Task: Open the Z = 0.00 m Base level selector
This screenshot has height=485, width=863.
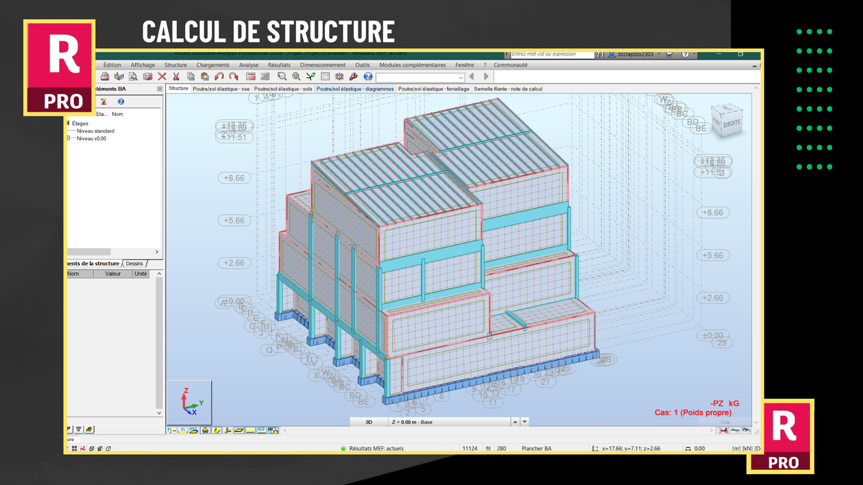Action: pos(451,422)
